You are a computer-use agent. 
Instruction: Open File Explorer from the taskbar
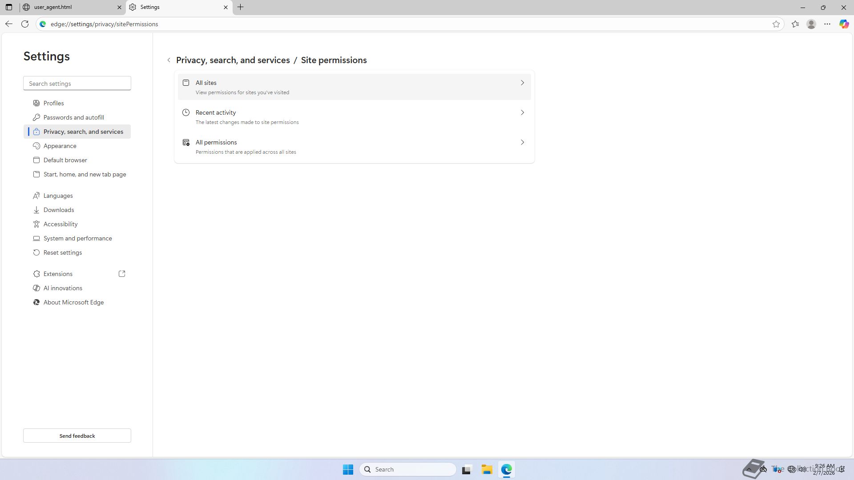[x=487, y=469]
